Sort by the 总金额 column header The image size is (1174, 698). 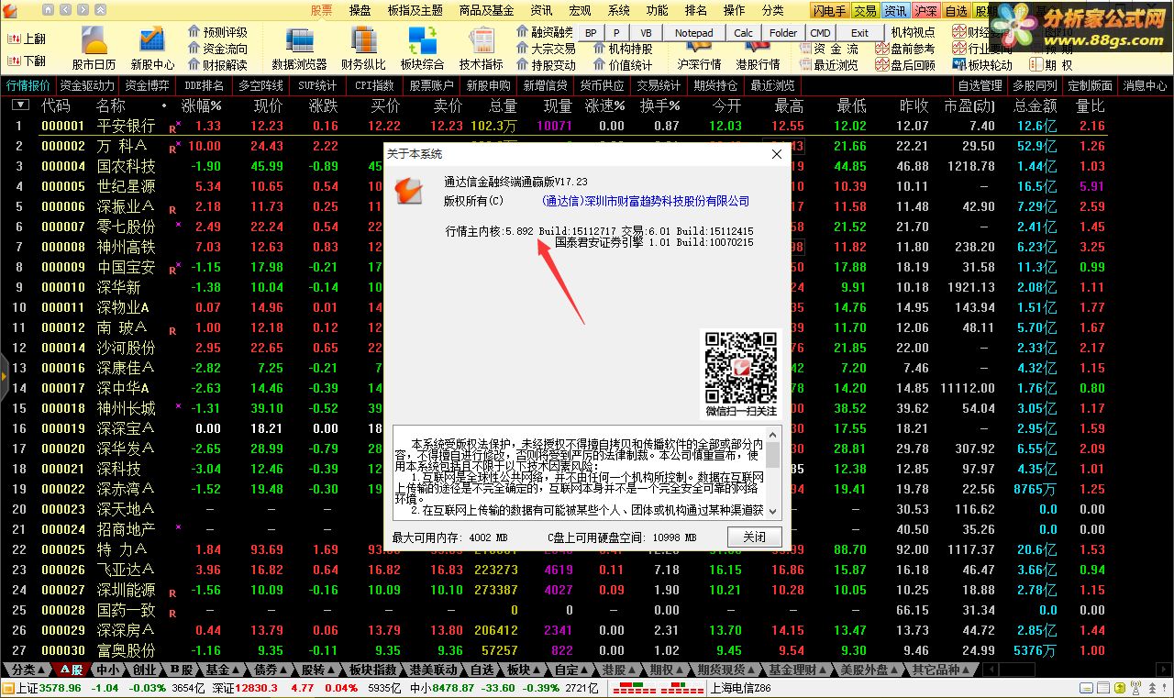(x=1035, y=105)
